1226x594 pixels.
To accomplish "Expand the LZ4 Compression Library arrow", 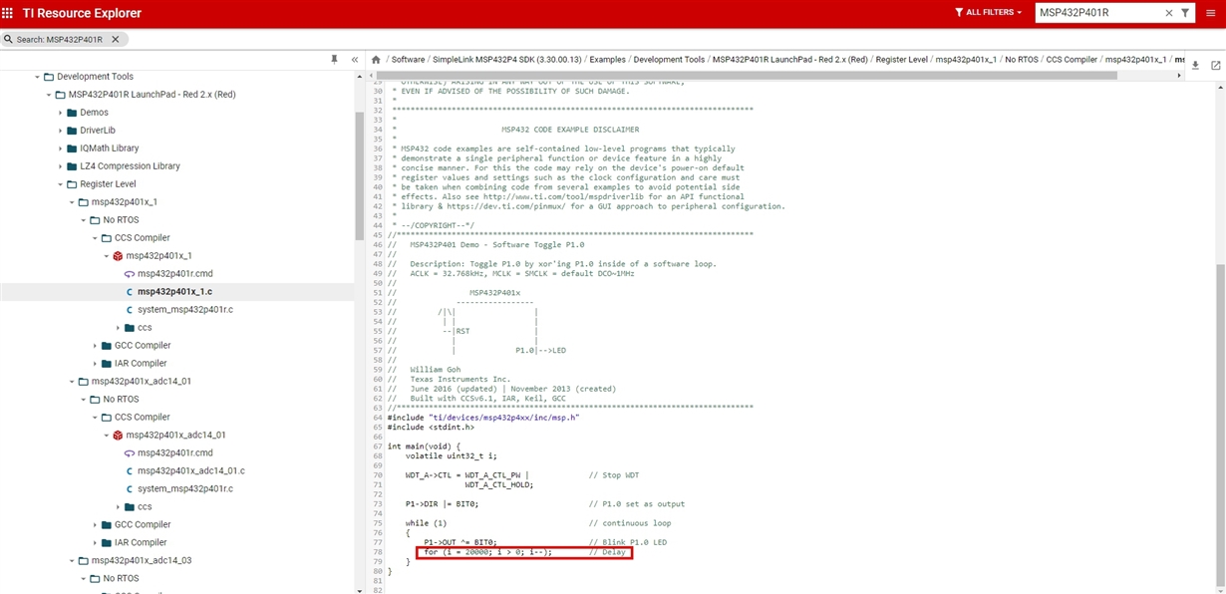I will pyautogui.click(x=60, y=166).
